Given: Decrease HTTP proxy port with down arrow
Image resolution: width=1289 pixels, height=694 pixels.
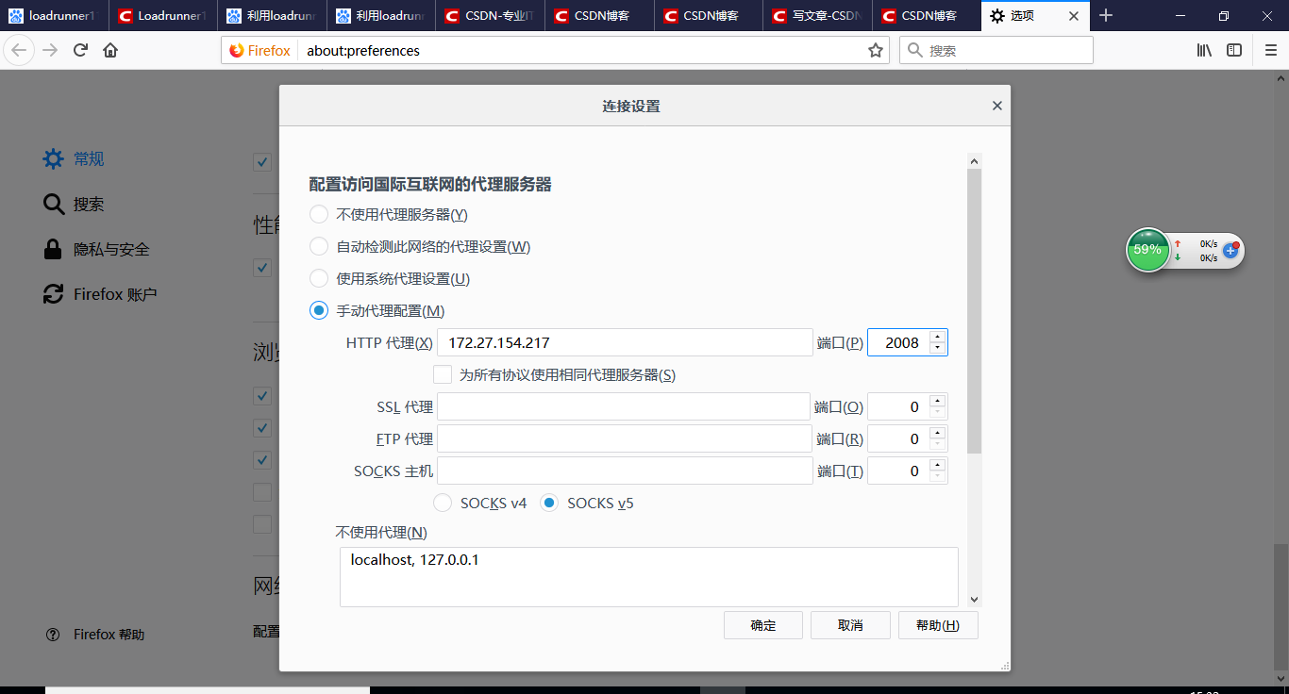Looking at the screenshot, I should [937, 348].
